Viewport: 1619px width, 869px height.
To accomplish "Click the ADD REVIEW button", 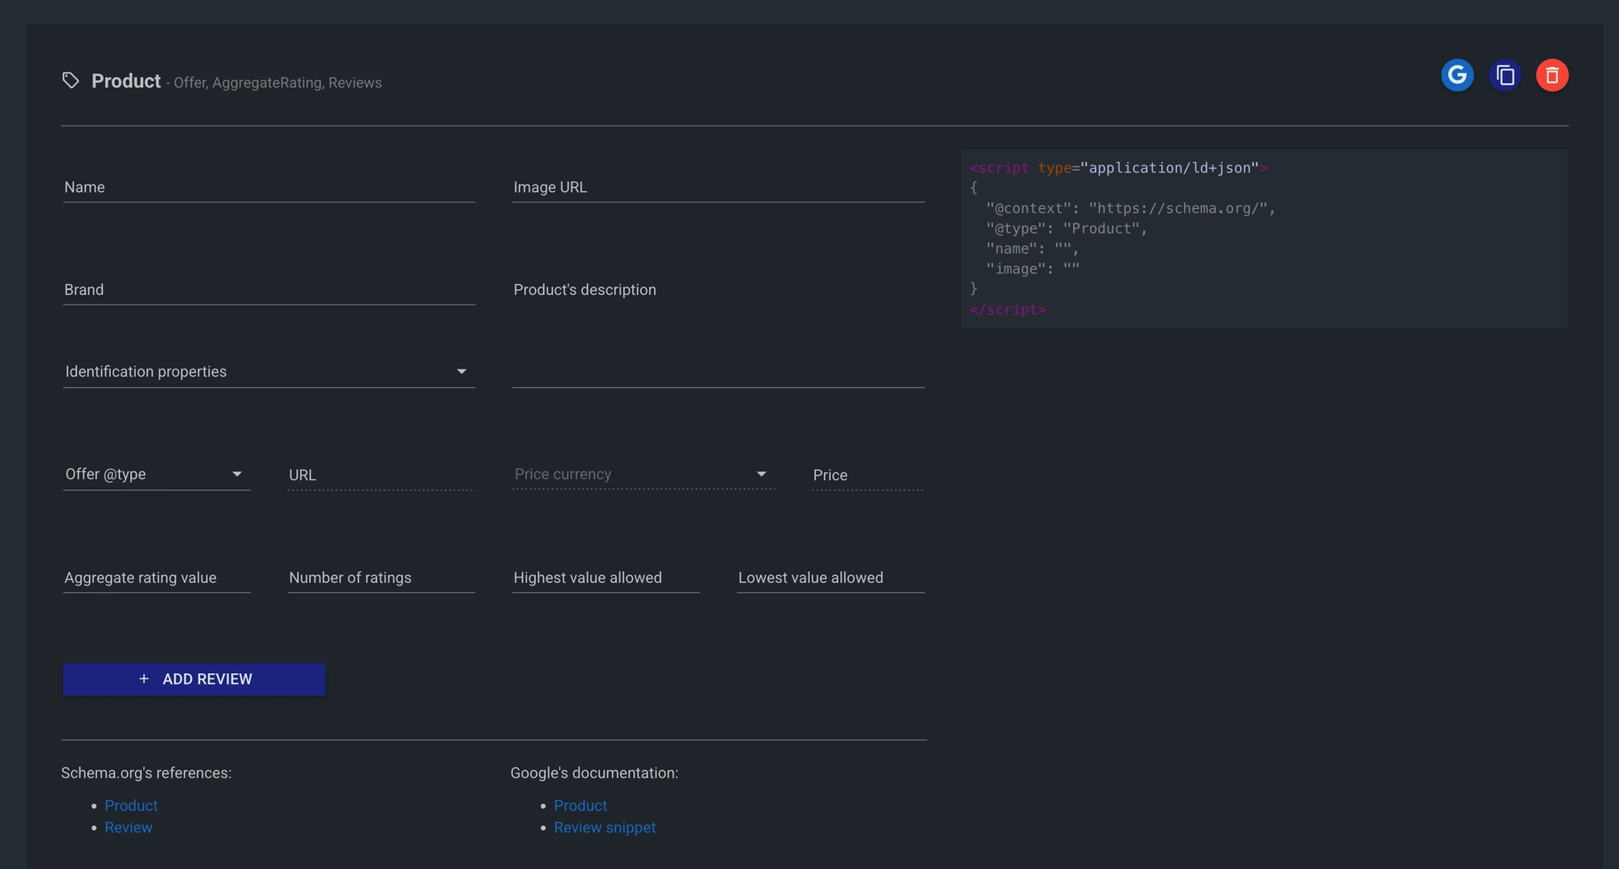I will point(194,679).
